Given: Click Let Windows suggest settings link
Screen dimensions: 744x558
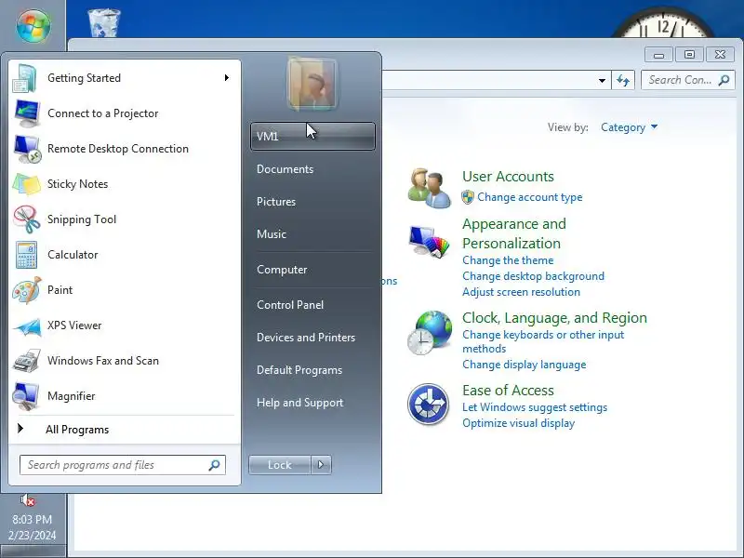Looking at the screenshot, I should click(x=535, y=407).
